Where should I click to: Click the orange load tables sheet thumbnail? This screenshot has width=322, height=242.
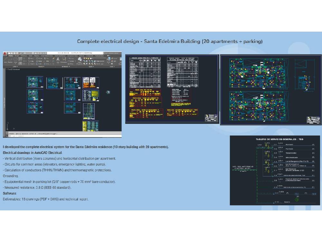[90, 83]
